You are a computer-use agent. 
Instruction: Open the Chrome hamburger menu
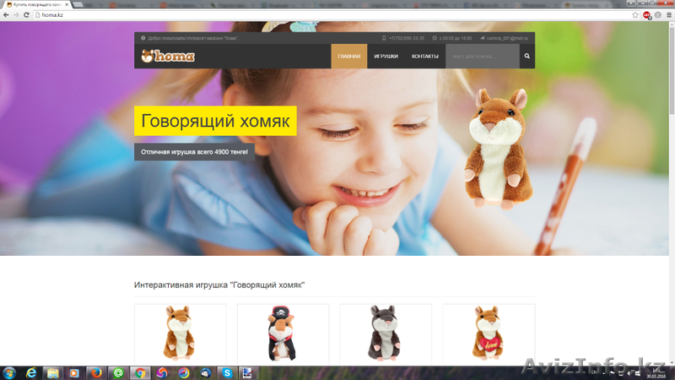(x=669, y=15)
